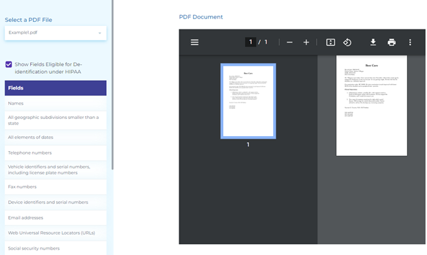
Task: Click the page number input box
Action: coord(250,42)
